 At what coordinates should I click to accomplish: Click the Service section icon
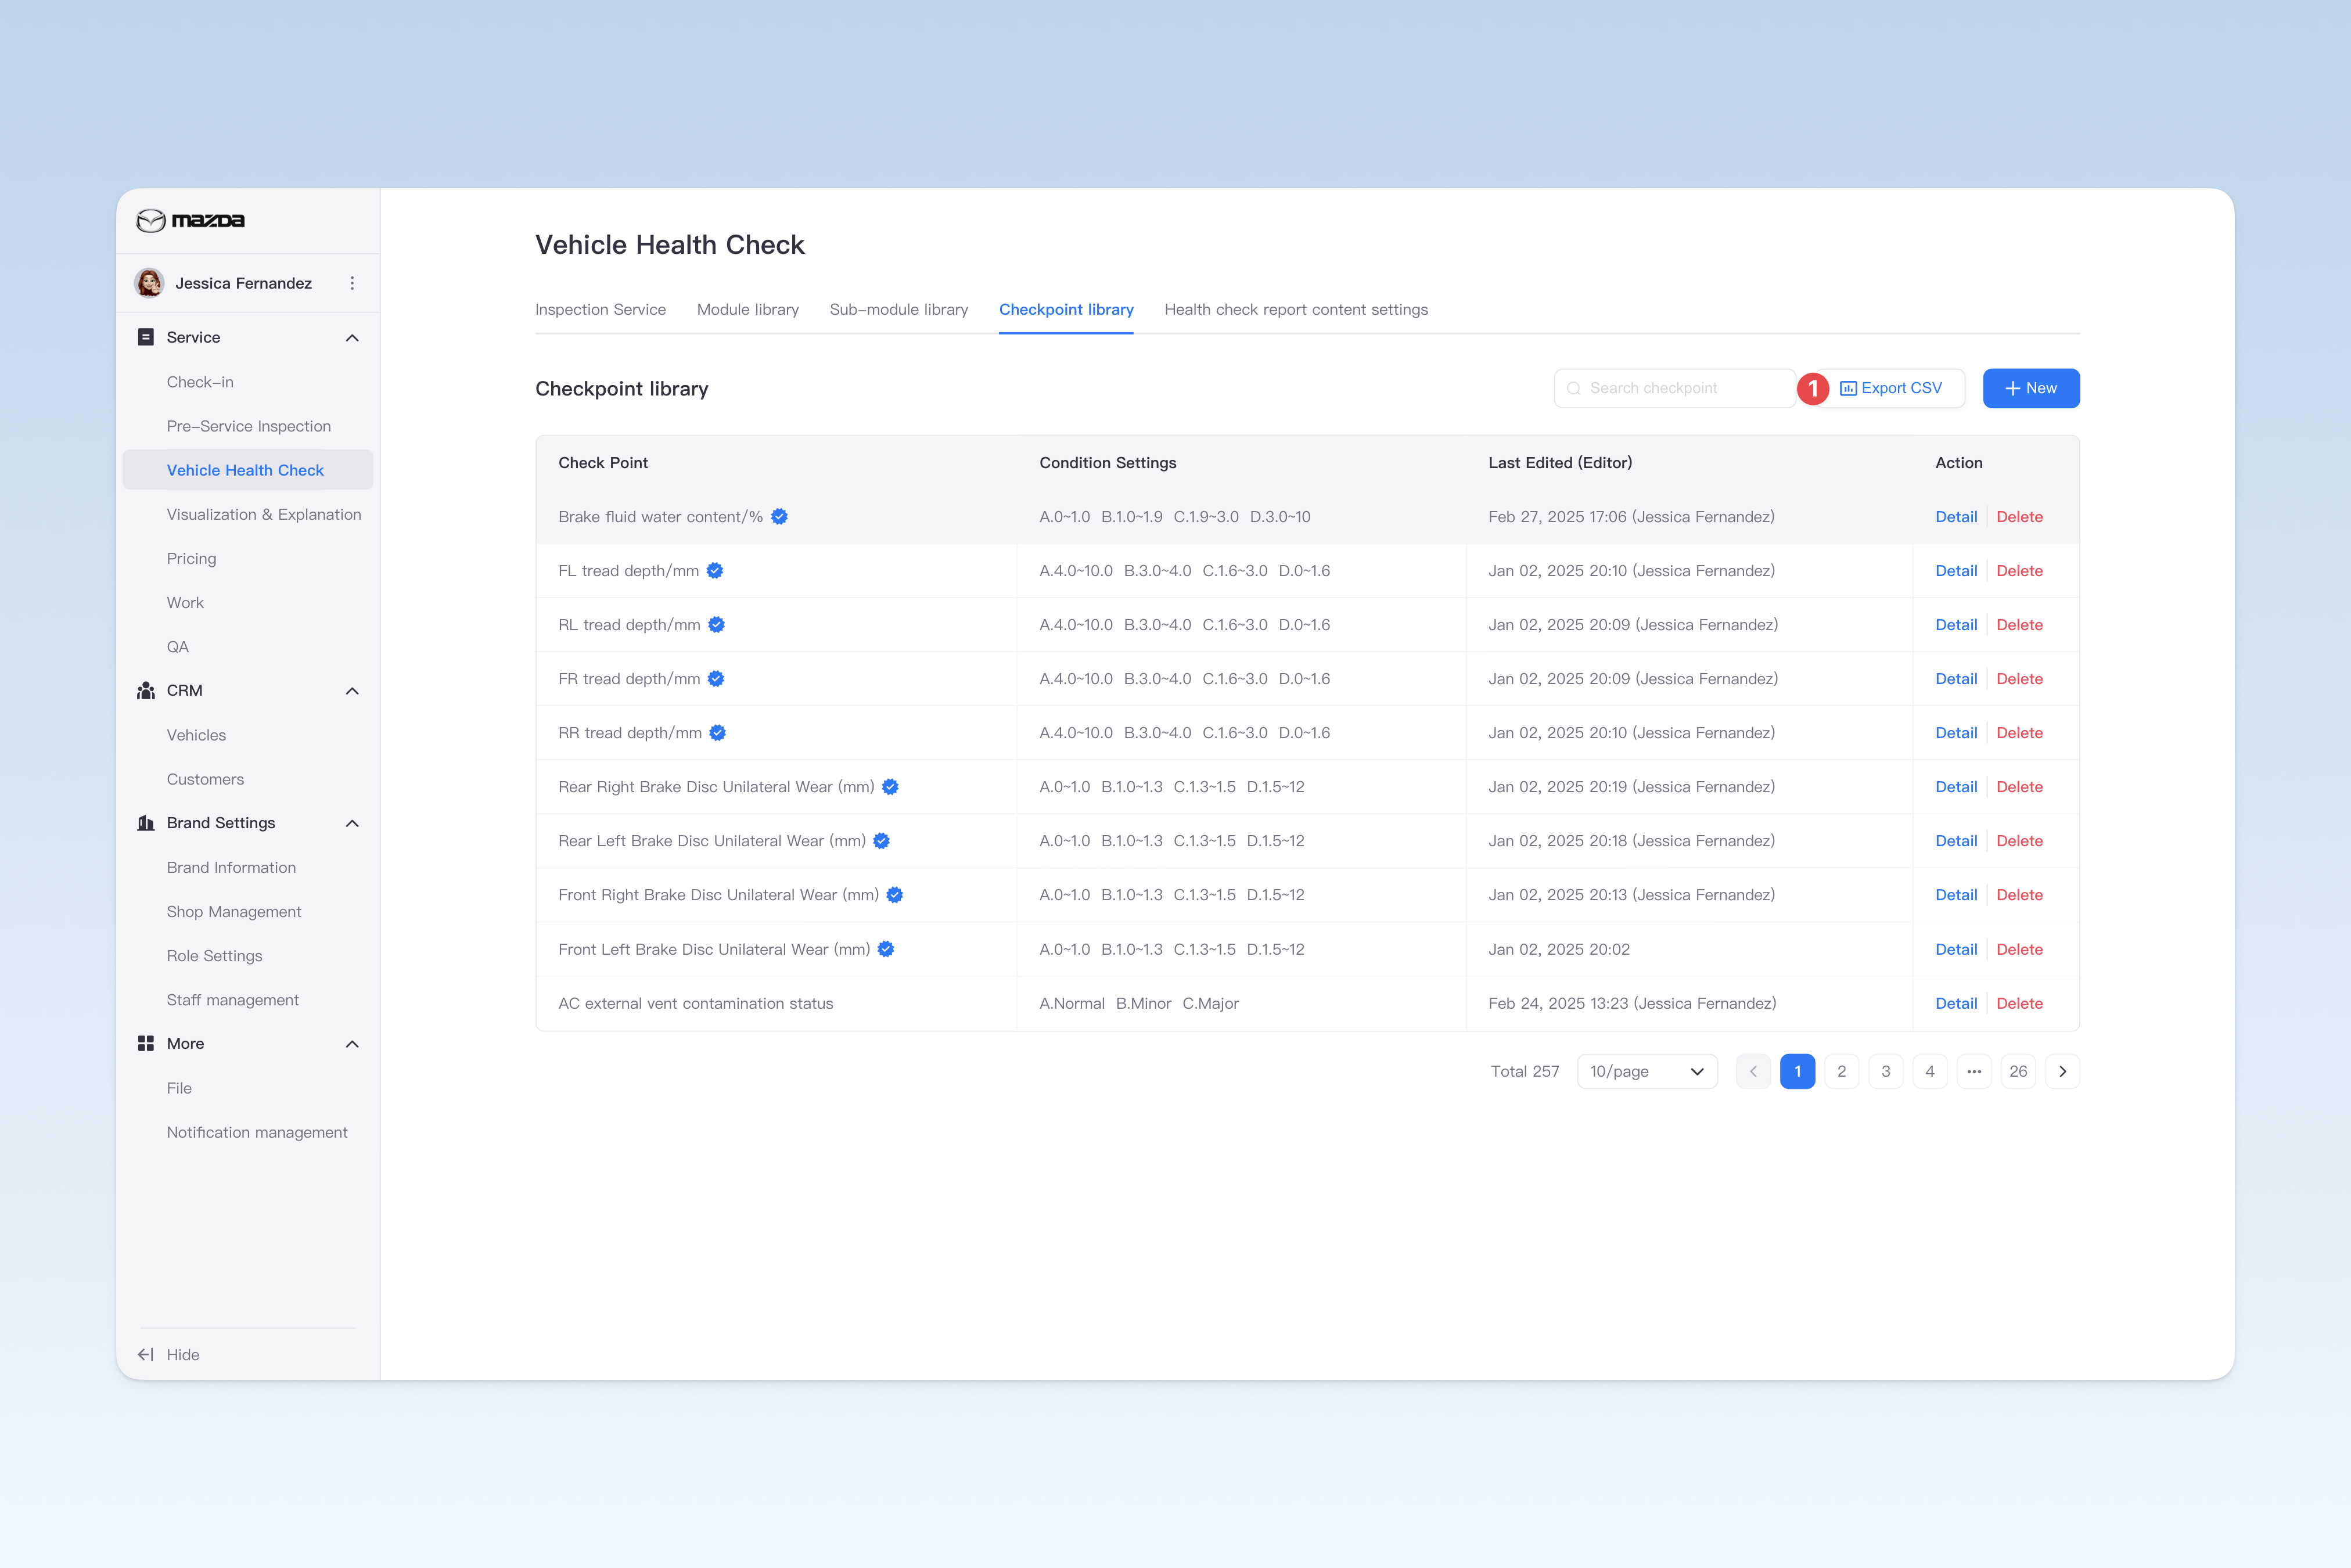point(146,337)
